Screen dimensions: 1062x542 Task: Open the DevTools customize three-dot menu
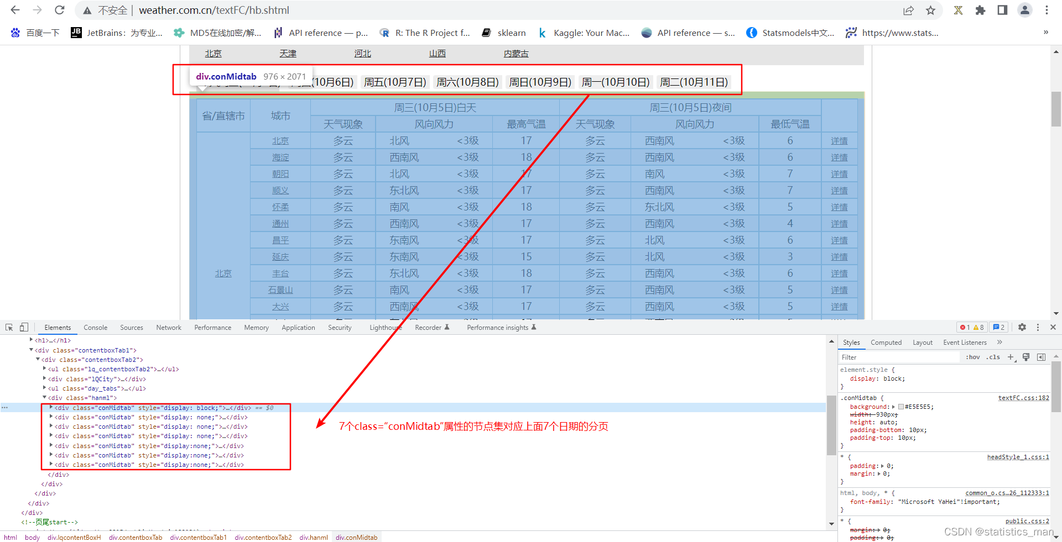tap(1038, 327)
